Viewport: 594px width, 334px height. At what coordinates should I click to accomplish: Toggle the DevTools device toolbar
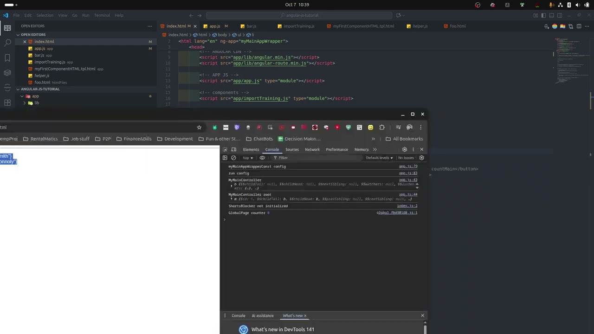(234, 149)
